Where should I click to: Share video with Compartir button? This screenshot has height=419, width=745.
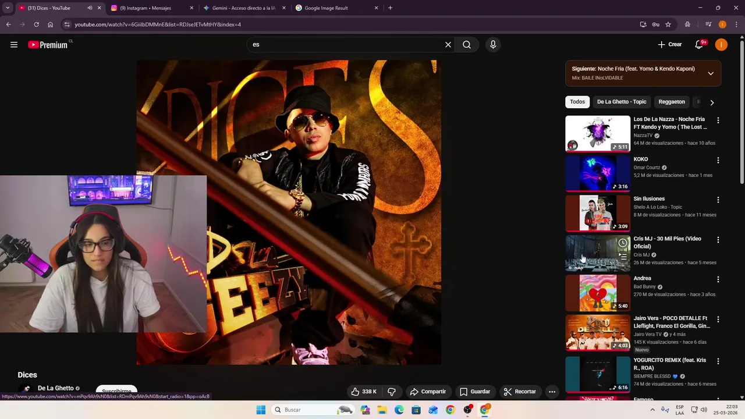428,392
